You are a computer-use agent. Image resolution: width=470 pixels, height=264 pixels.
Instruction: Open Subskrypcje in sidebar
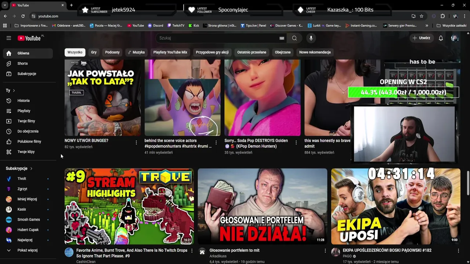coord(28,74)
